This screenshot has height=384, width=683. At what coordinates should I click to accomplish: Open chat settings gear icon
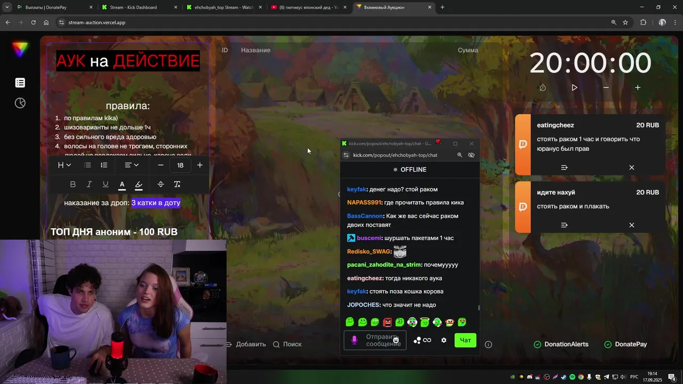point(443,340)
